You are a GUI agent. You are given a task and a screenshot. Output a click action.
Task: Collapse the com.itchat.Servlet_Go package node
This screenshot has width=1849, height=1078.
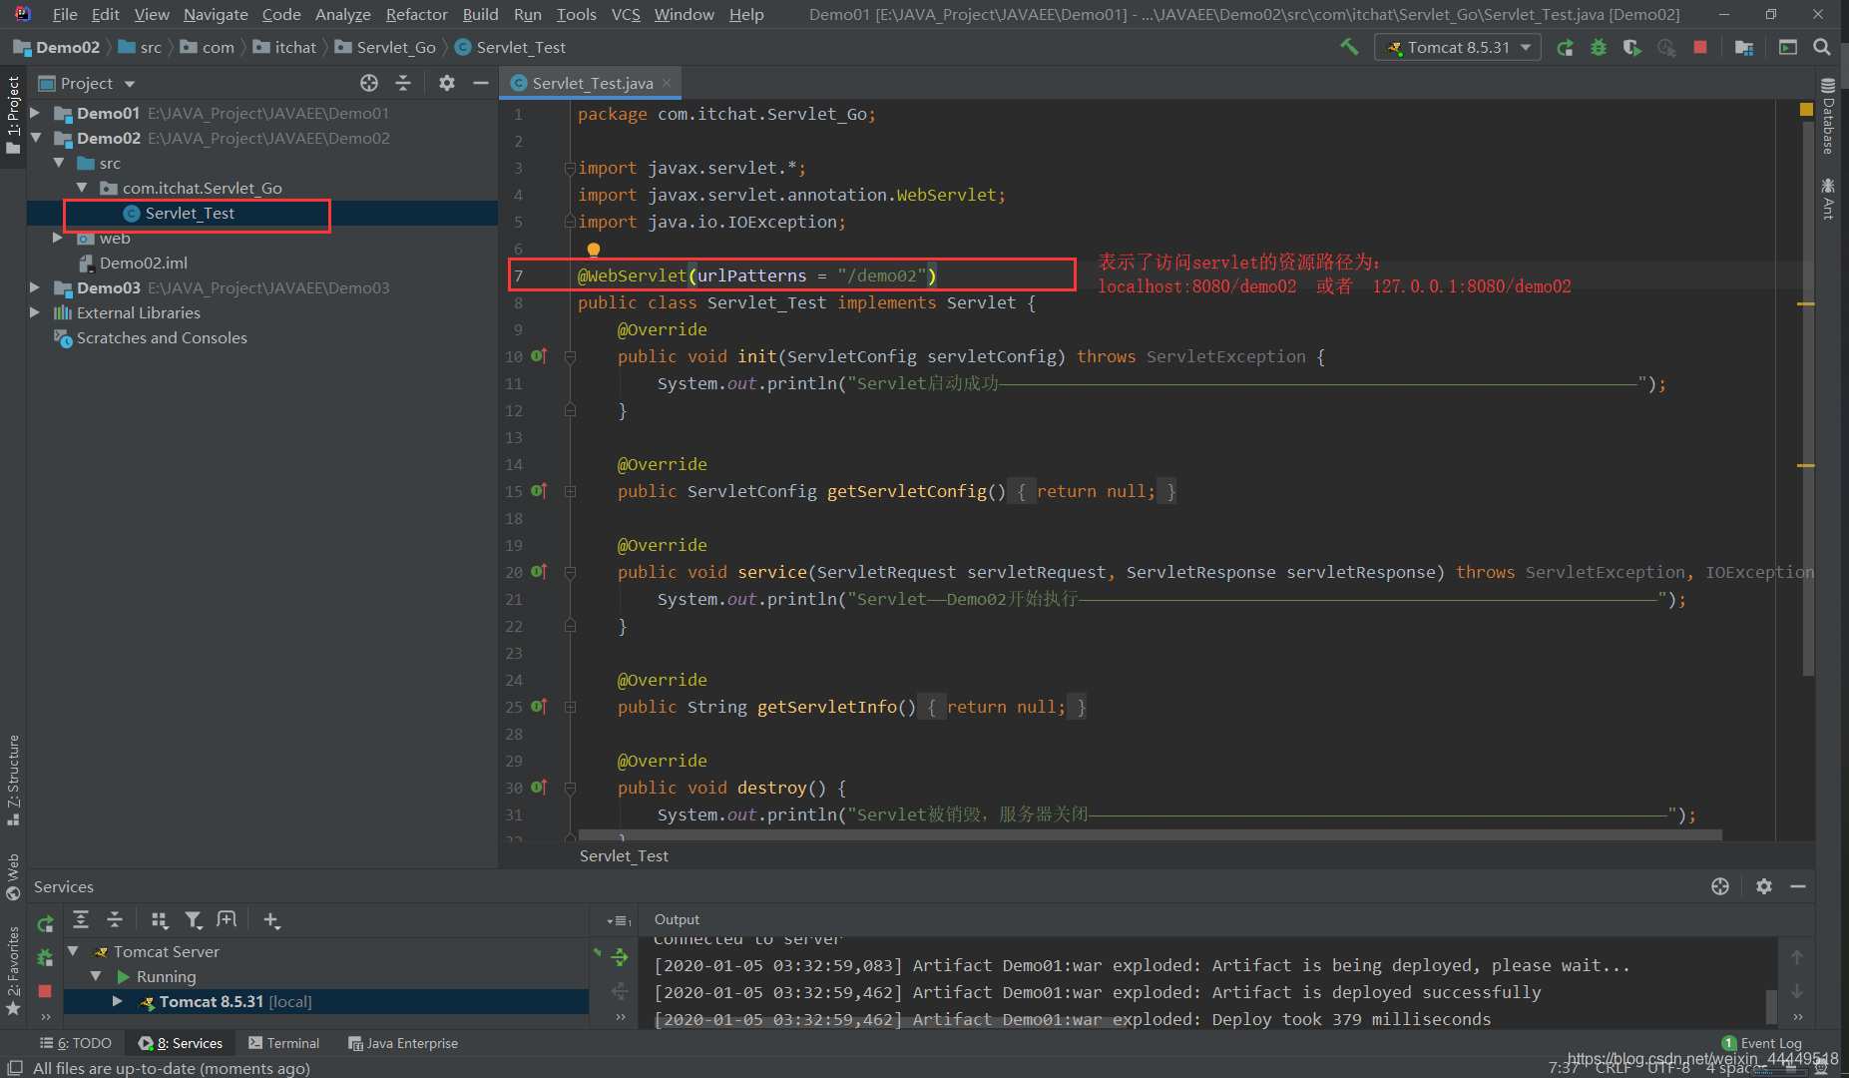click(x=82, y=188)
